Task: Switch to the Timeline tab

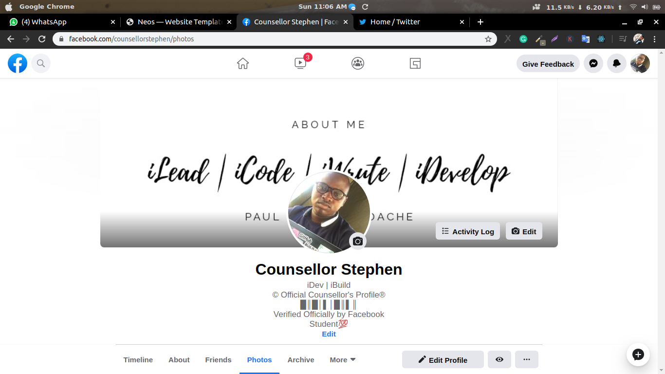Action: click(138, 360)
